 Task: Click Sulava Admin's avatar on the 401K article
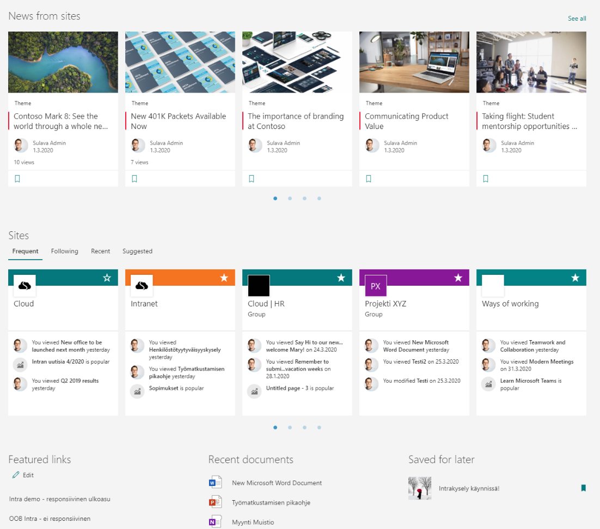click(137, 145)
